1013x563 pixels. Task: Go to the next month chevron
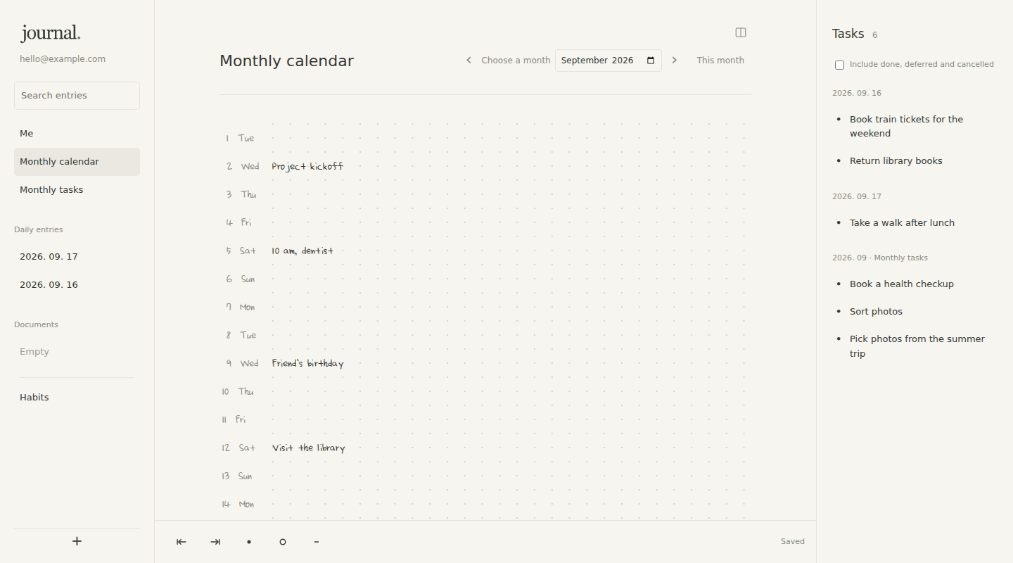674,61
